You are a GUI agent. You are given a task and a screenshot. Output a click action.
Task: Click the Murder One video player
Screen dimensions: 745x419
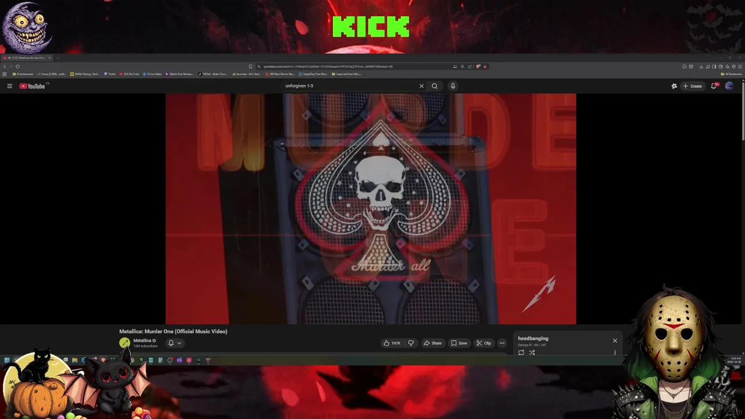point(371,208)
